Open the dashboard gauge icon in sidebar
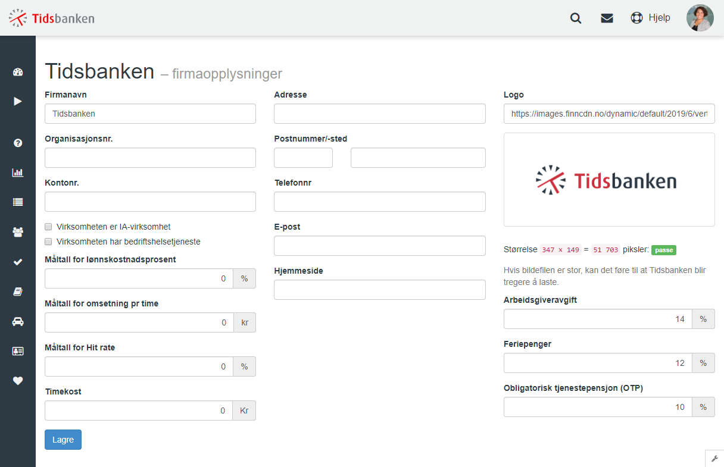 pos(18,73)
